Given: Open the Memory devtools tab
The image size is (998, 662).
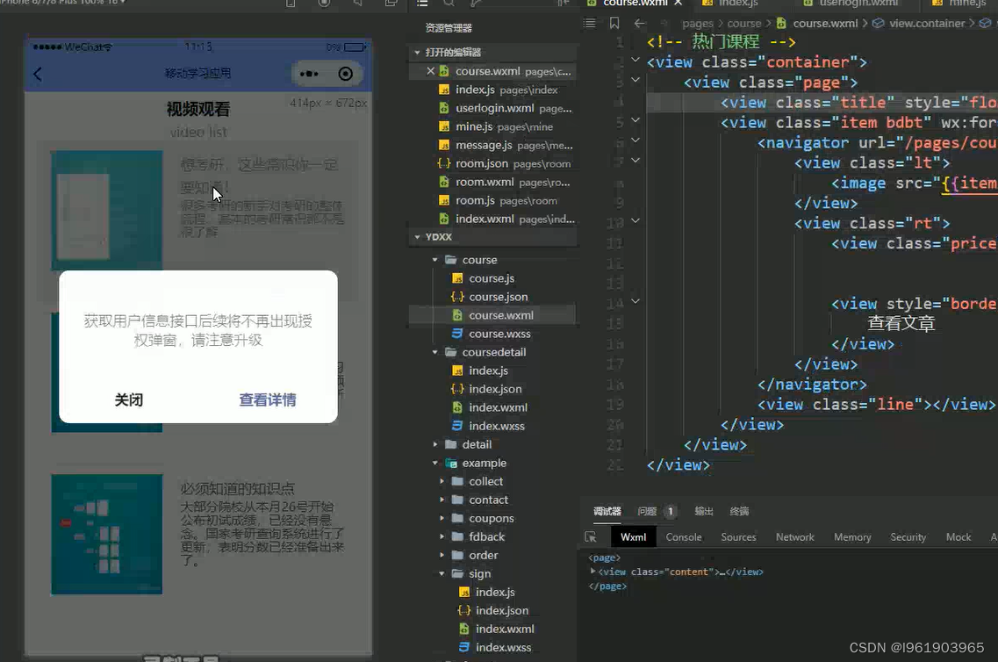Looking at the screenshot, I should click(852, 537).
